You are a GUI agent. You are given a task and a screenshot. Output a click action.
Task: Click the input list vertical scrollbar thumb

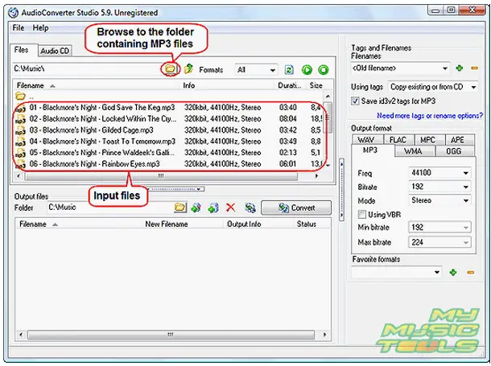click(x=328, y=117)
